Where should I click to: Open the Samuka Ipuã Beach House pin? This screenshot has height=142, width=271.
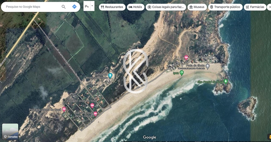pyautogui.click(x=95, y=114)
